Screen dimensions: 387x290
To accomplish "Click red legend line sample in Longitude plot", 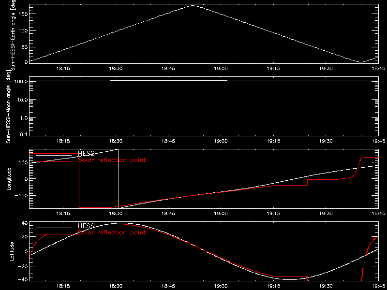I will 54,162.
